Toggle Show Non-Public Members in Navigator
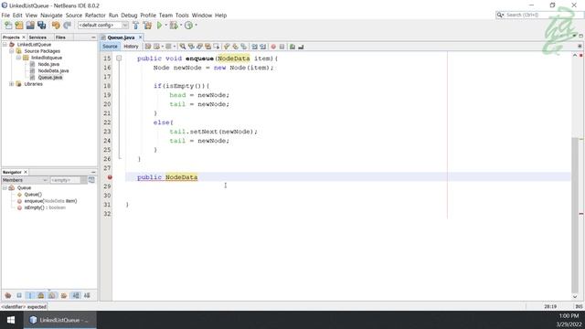Image resolution: width=585 pixels, height=329 pixels. tap(41, 295)
